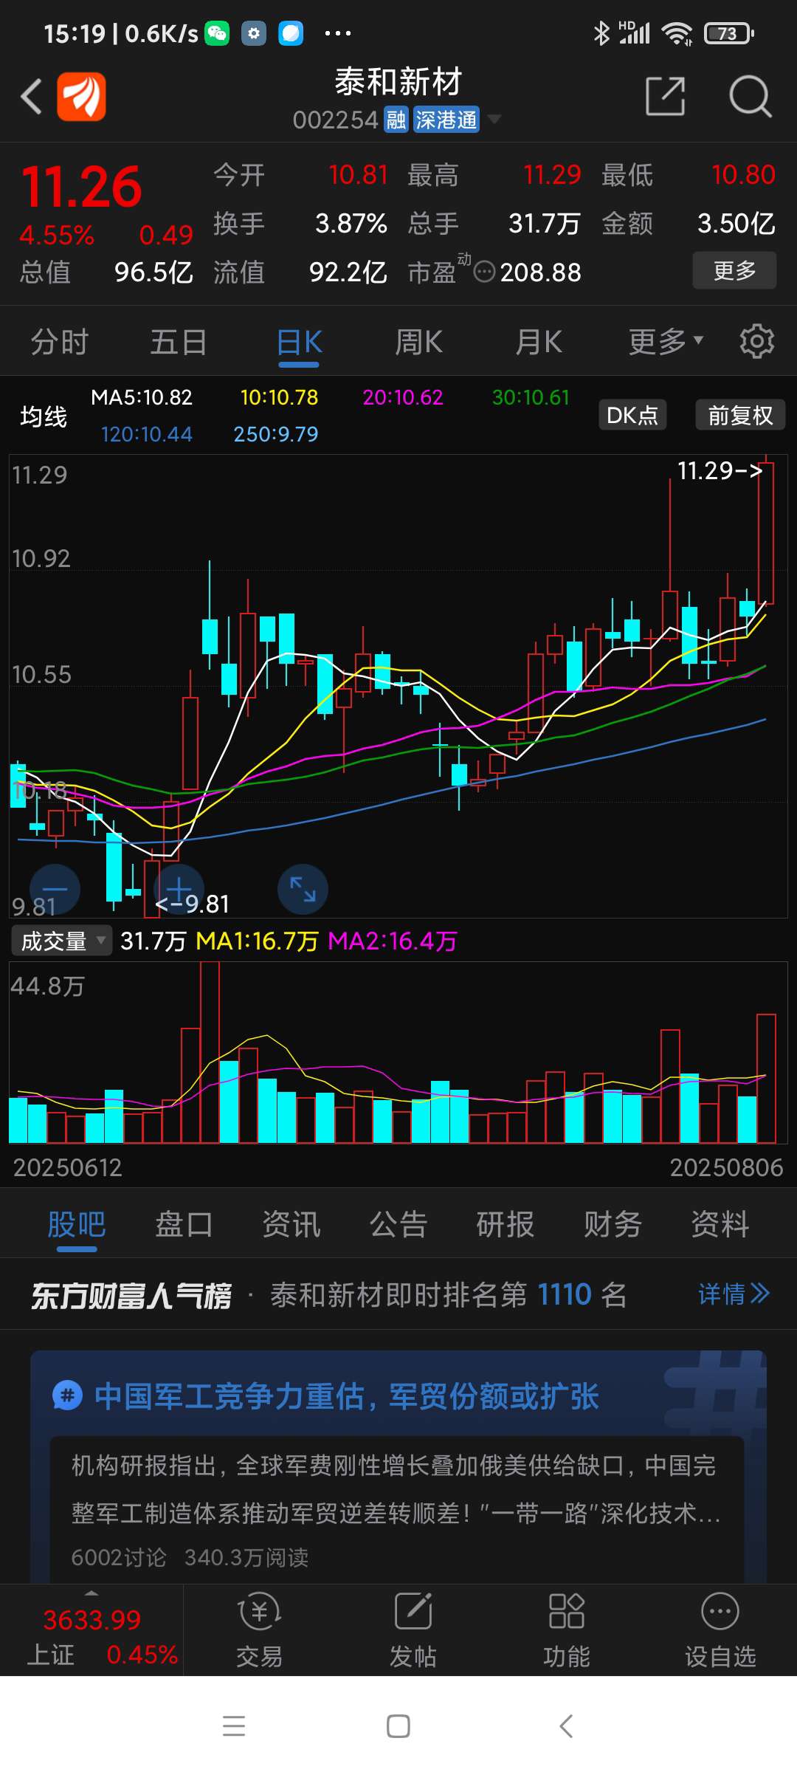Screen dimensions: 797x1772
Task: Tap the 更多 quote details button
Action: tap(734, 270)
